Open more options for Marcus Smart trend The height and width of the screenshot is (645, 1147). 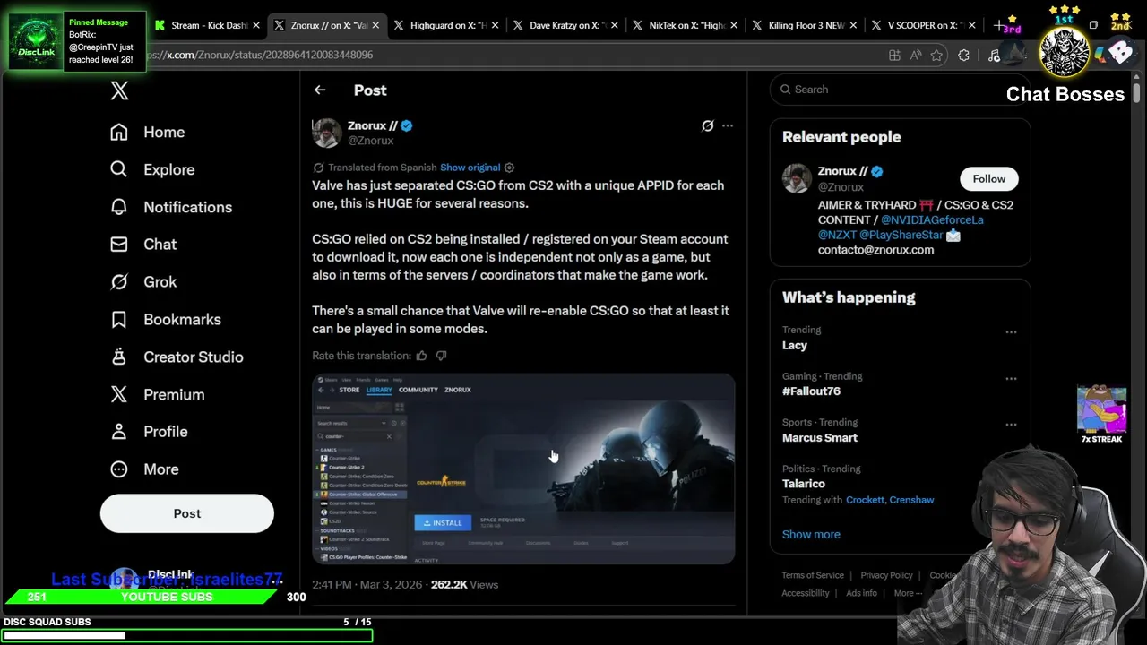coord(1011,425)
